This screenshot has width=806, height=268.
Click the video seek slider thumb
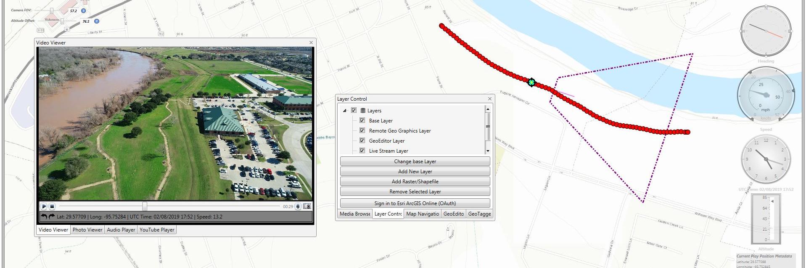[145, 206]
